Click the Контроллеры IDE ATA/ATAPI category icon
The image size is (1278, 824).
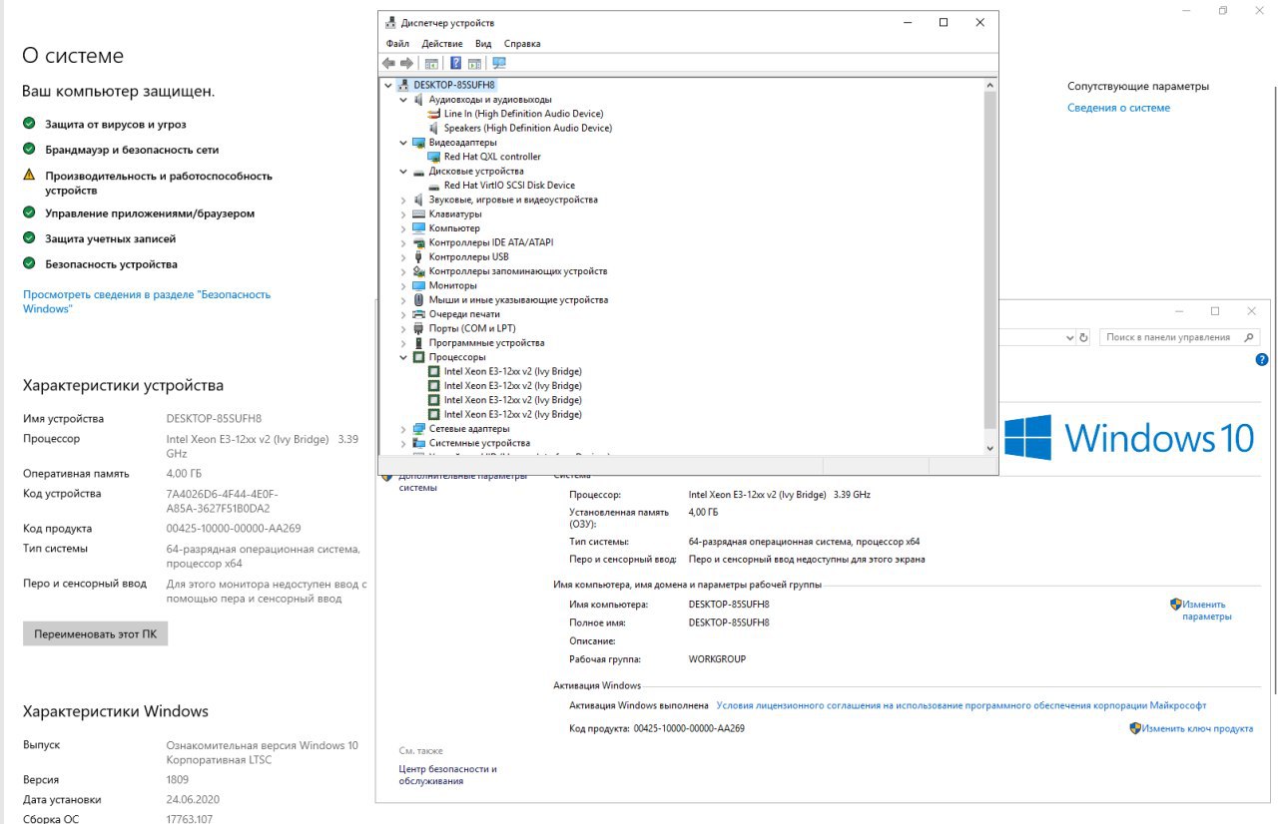(418, 242)
